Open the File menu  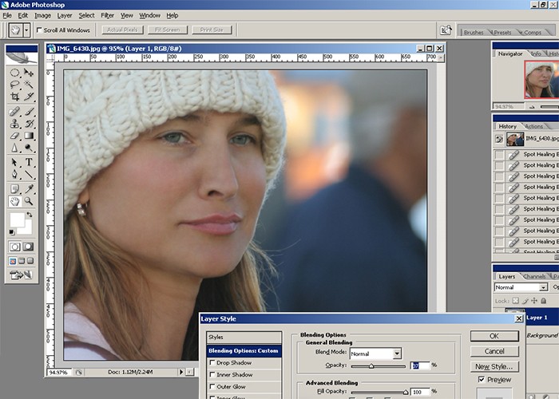tap(7, 15)
